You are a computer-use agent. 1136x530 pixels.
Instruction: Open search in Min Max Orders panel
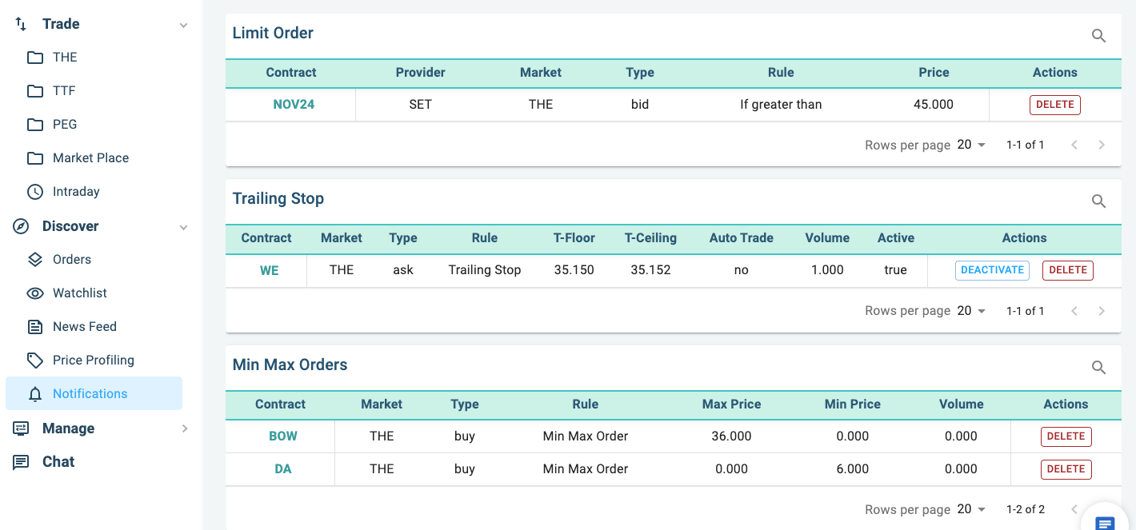coord(1098,368)
